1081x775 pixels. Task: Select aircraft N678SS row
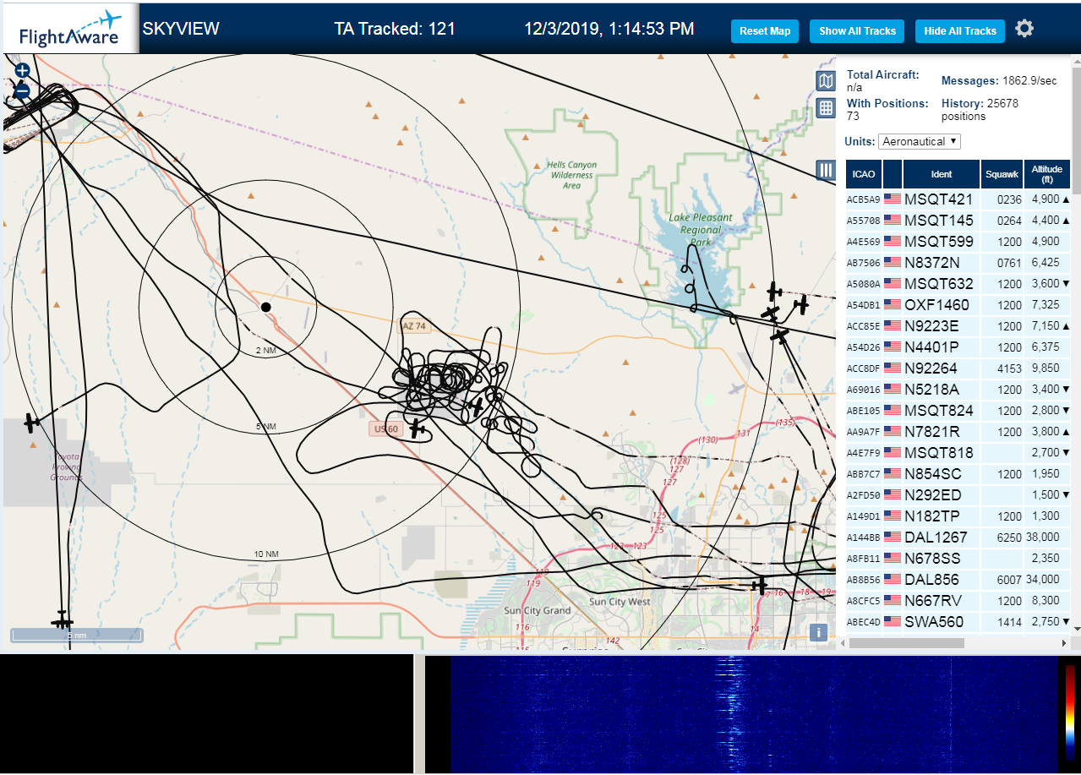click(958, 559)
